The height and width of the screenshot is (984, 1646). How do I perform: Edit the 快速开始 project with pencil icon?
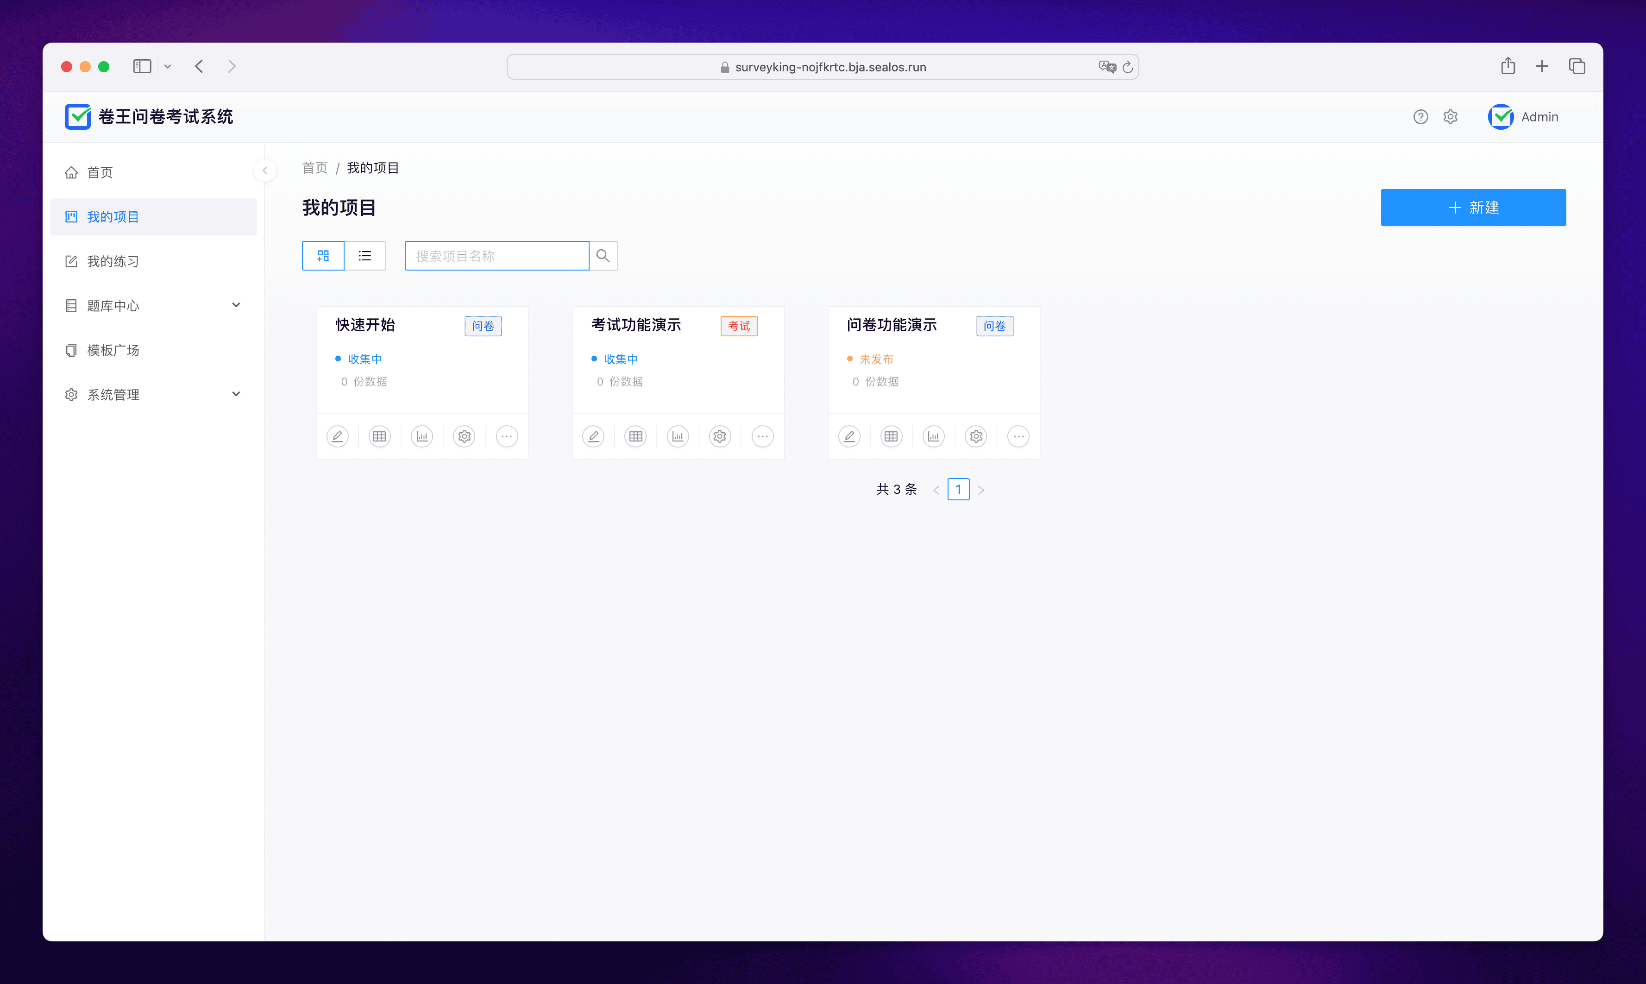pyautogui.click(x=338, y=436)
